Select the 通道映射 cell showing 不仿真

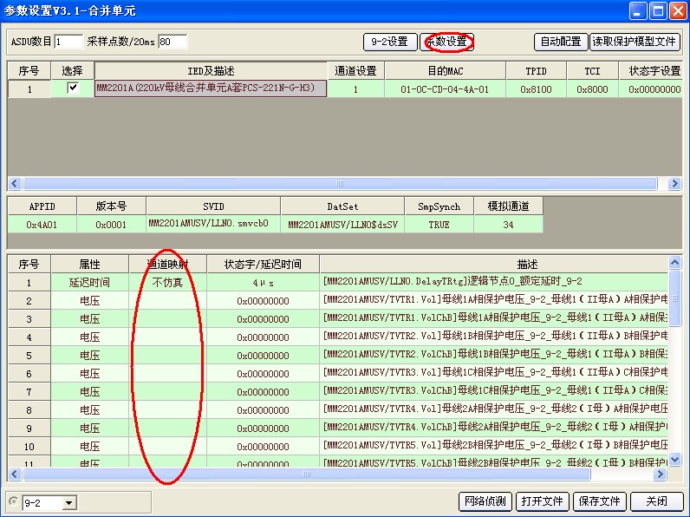(167, 282)
